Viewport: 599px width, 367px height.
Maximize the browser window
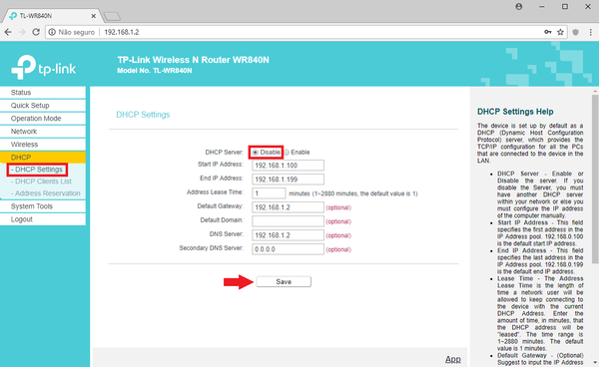(565, 7)
